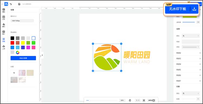Apply the pink marble texture thumbnail
Image resolution: width=203 pixels, height=104 pixels.
click(22, 73)
